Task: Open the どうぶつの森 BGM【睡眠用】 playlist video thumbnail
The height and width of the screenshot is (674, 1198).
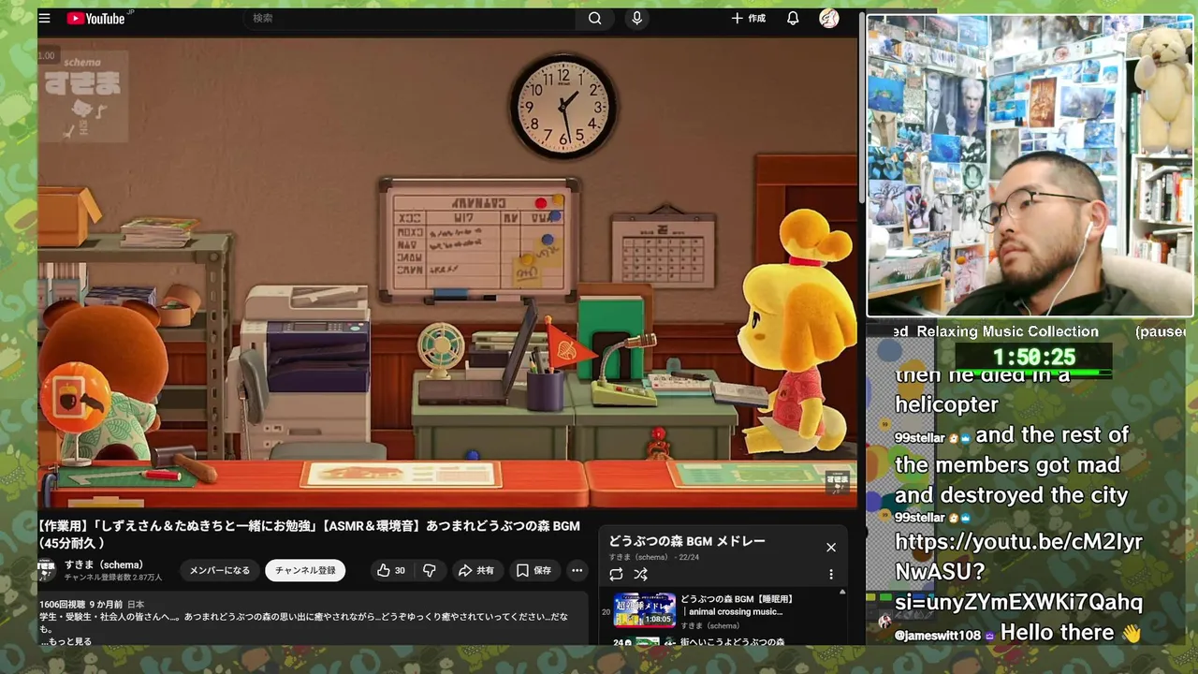Action: click(x=644, y=609)
